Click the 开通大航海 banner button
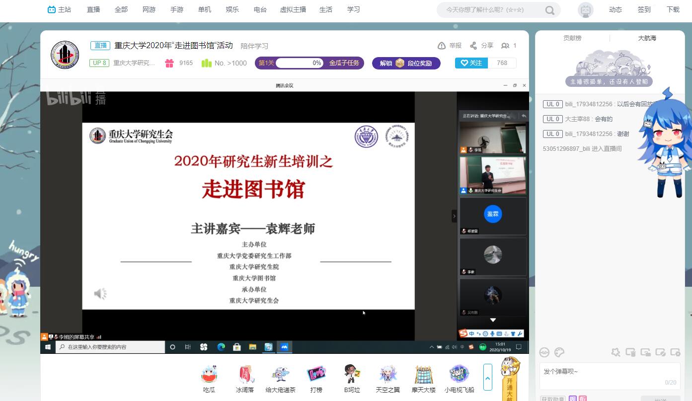The height and width of the screenshot is (401, 692). [510, 379]
